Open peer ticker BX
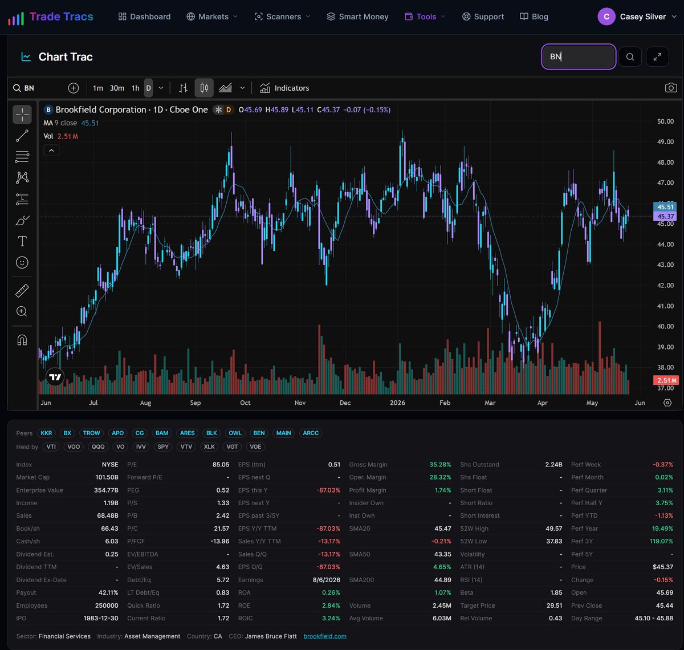 67,433
